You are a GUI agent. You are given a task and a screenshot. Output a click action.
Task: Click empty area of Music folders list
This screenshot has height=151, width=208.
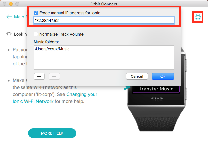pyautogui.click(x=104, y=61)
